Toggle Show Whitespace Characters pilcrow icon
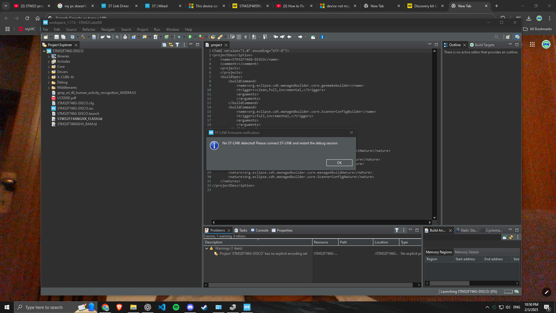Image resolution: width=556 pixels, height=313 pixels. point(245,37)
